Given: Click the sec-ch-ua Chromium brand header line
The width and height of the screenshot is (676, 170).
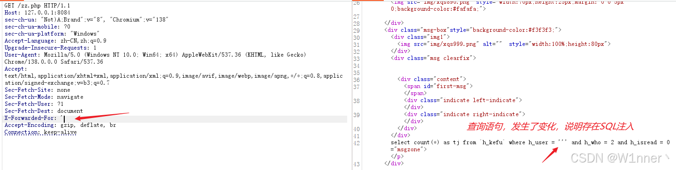Looking at the screenshot, I should coord(86,19).
